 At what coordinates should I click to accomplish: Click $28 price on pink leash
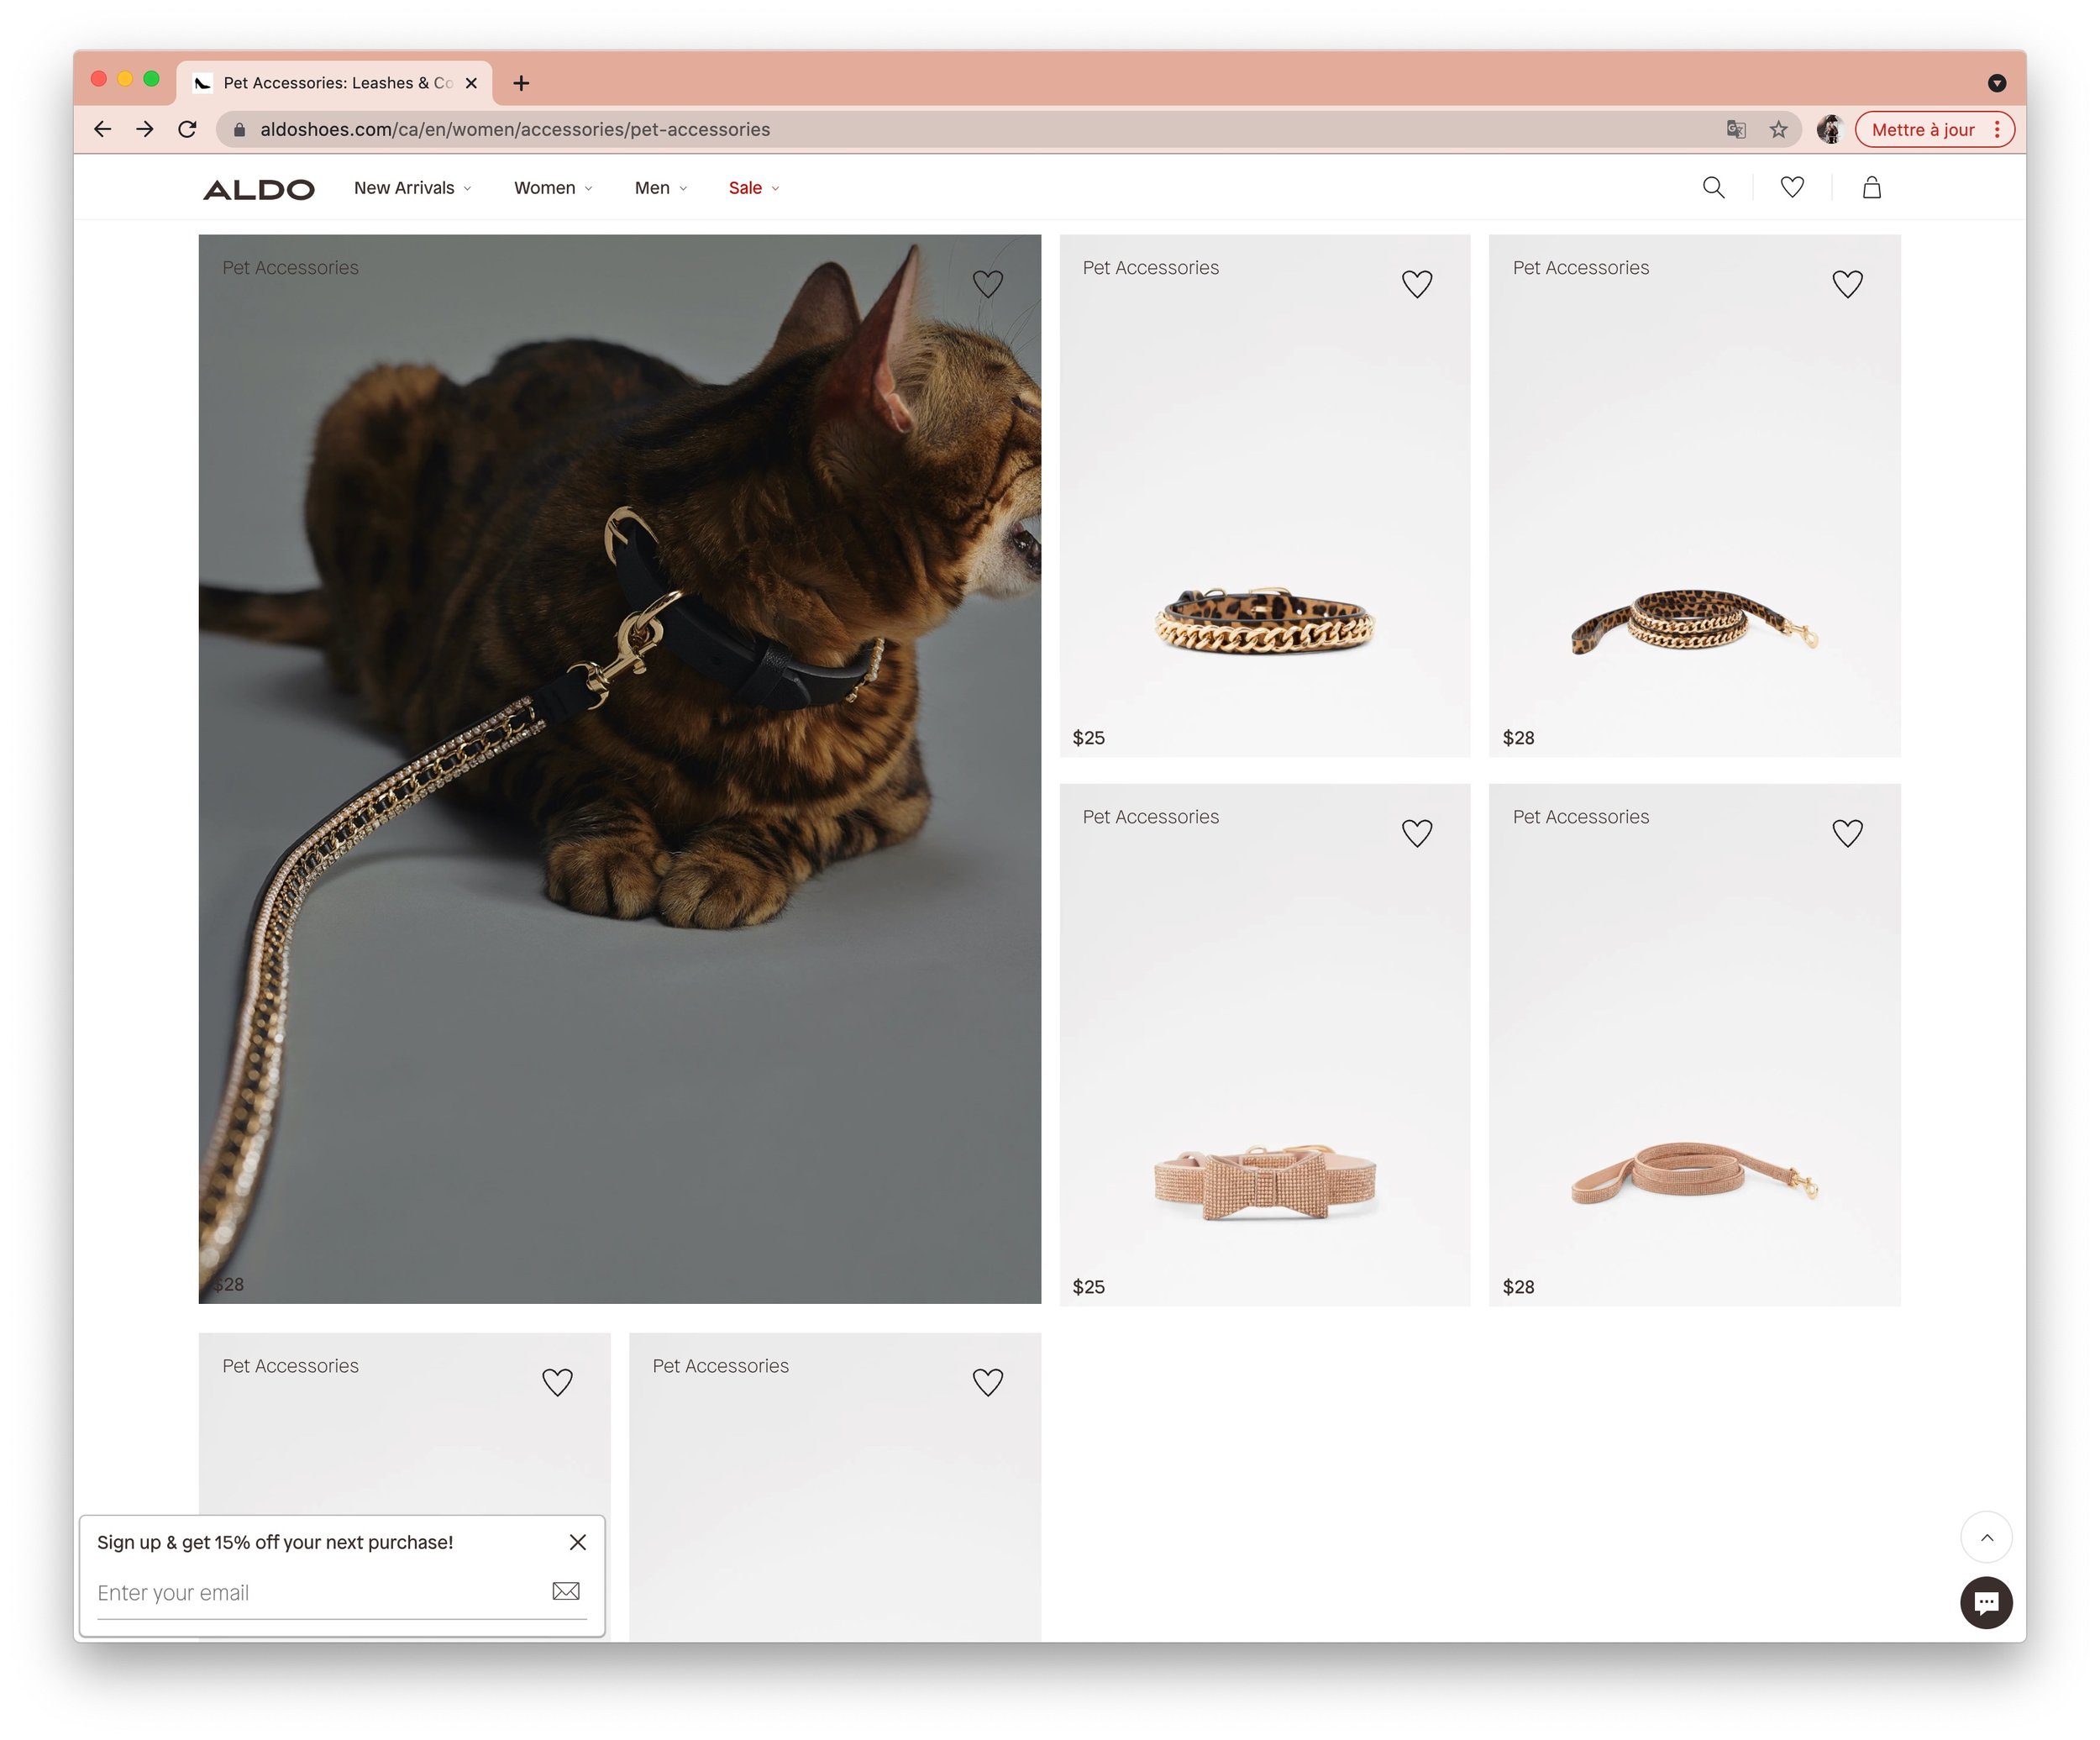pyautogui.click(x=1518, y=1287)
